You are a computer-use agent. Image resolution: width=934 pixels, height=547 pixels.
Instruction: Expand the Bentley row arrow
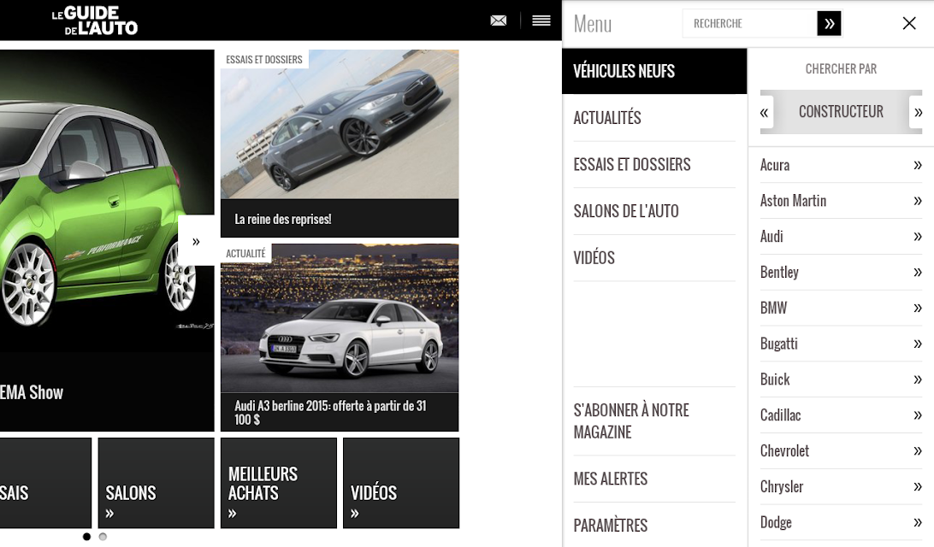(x=917, y=272)
